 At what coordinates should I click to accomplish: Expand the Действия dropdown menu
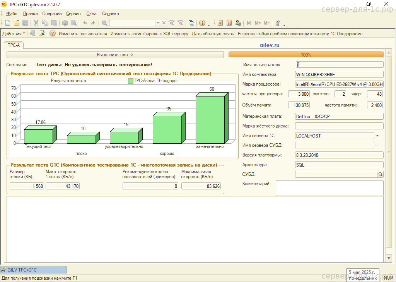(14, 34)
